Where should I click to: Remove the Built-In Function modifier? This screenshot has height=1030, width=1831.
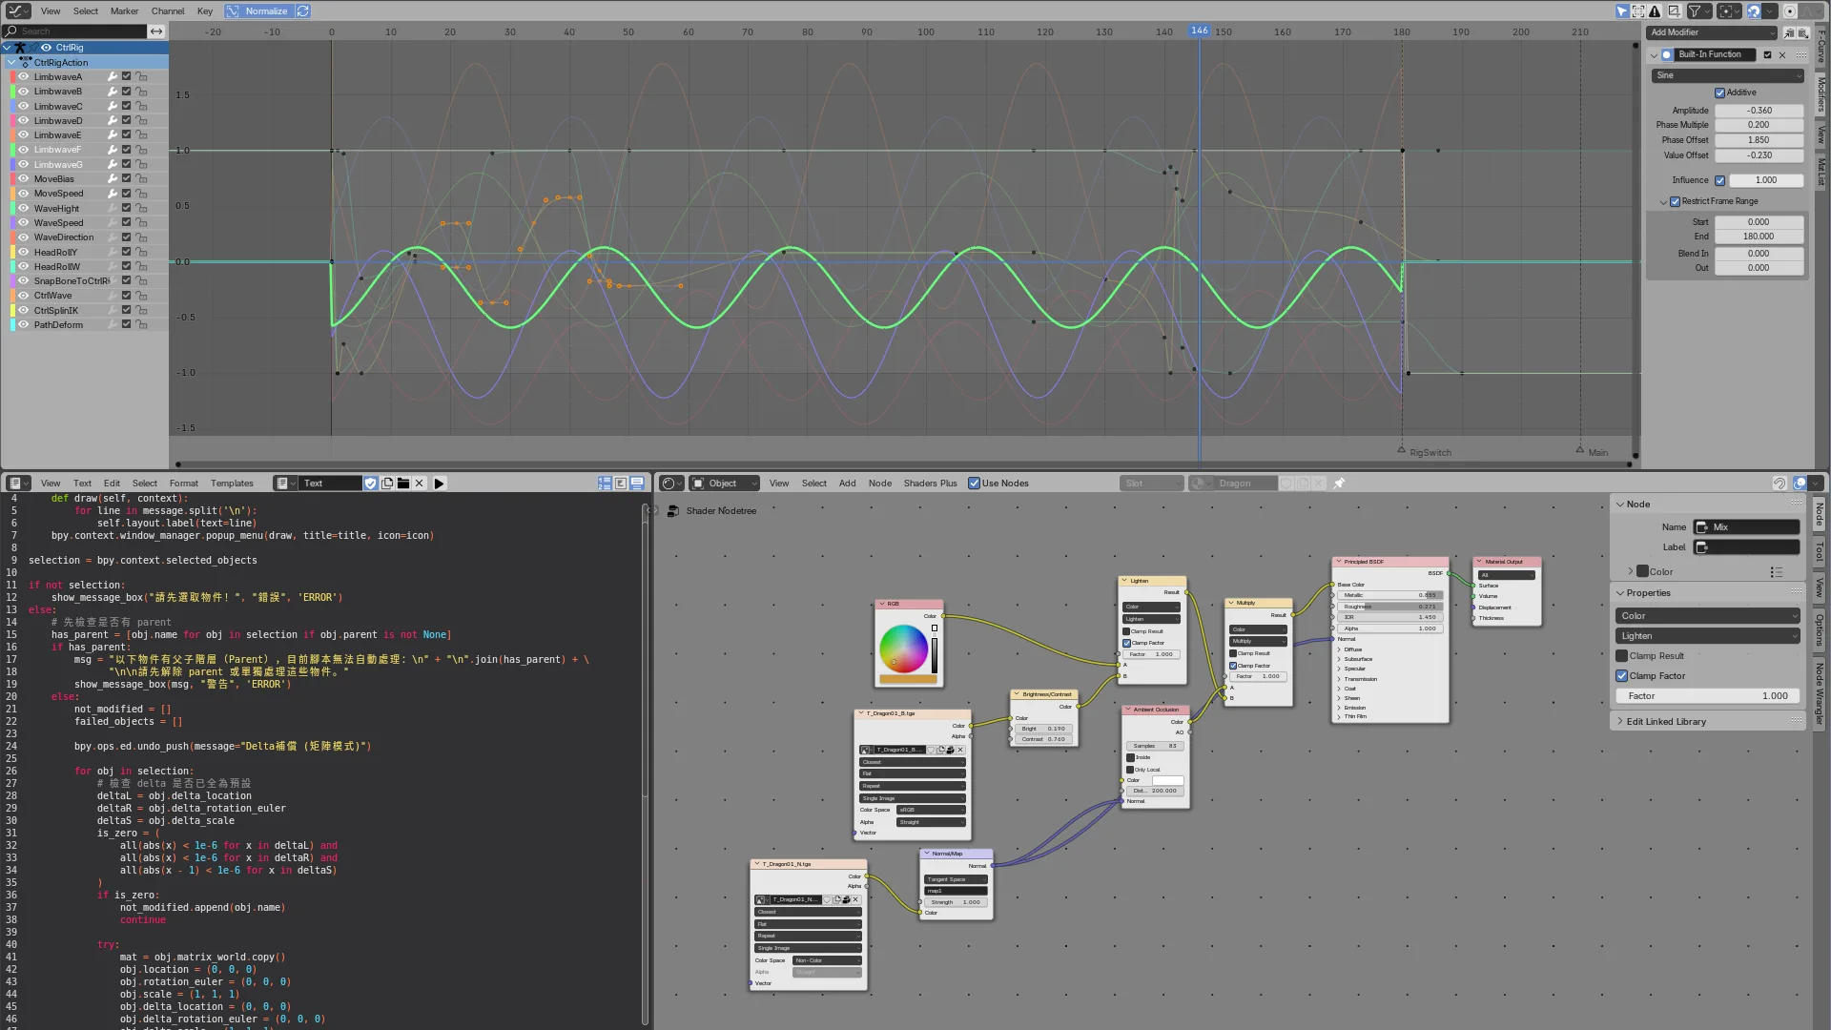click(x=1782, y=54)
